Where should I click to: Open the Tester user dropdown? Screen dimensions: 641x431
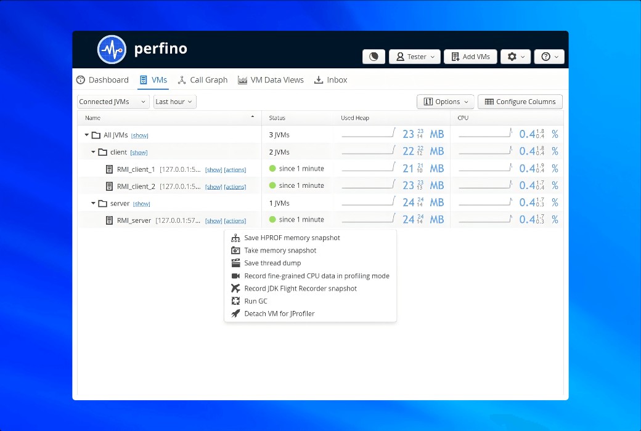click(x=415, y=57)
